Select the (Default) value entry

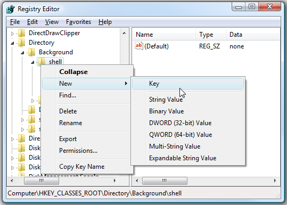coord(157,46)
